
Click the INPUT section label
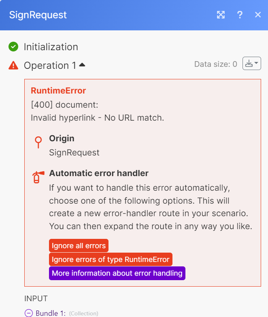click(36, 299)
